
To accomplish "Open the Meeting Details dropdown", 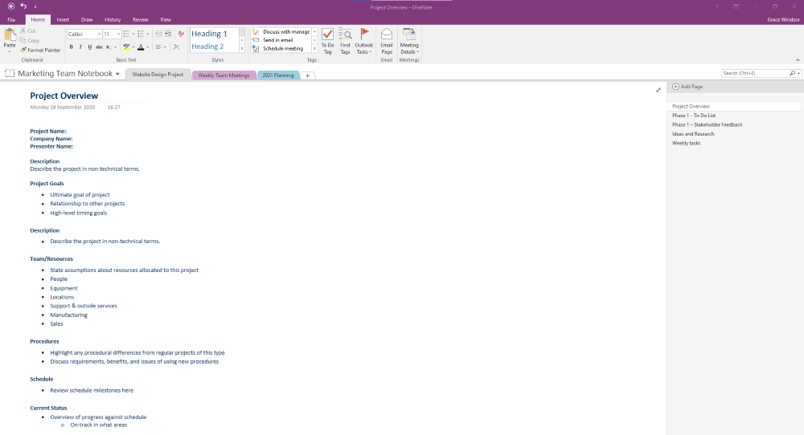I will 409,42.
